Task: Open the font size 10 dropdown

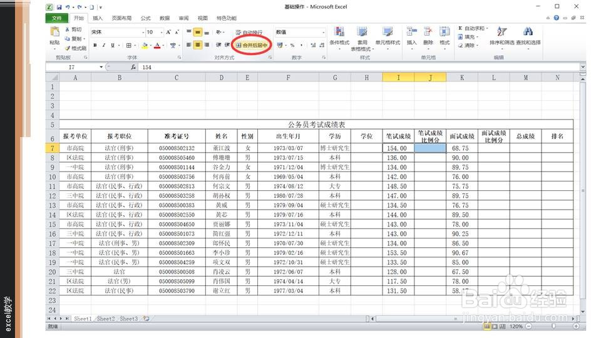Action: [x=162, y=32]
